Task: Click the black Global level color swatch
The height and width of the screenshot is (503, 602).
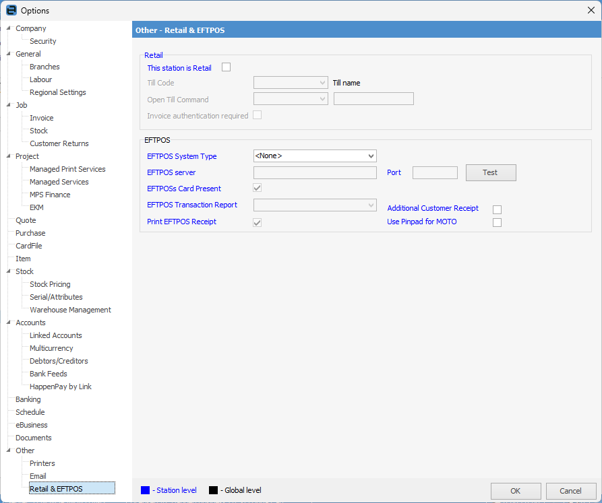Action: click(214, 490)
